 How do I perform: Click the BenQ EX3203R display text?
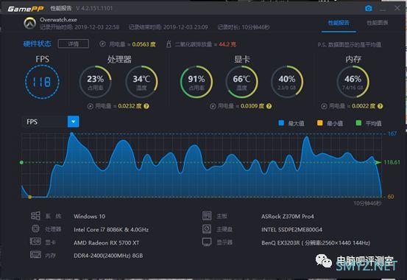(x=316, y=243)
